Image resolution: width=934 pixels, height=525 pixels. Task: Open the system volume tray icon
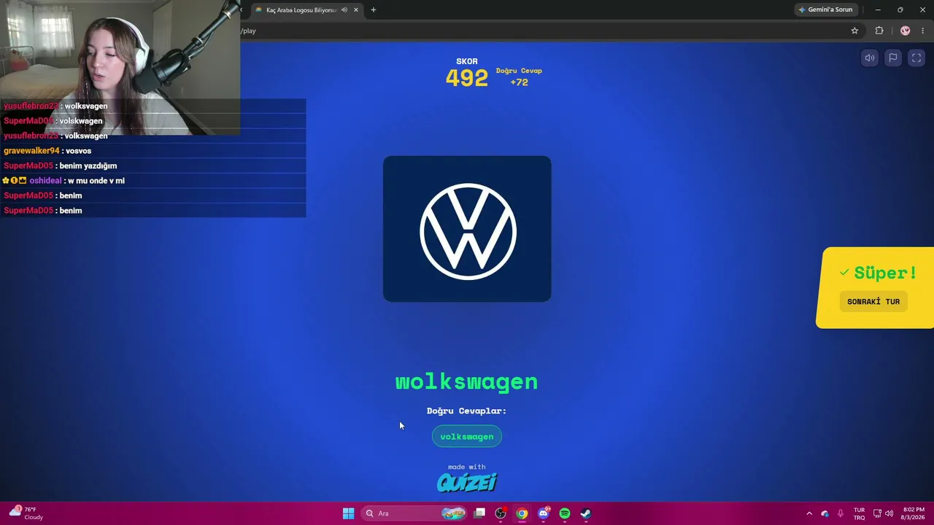889,513
